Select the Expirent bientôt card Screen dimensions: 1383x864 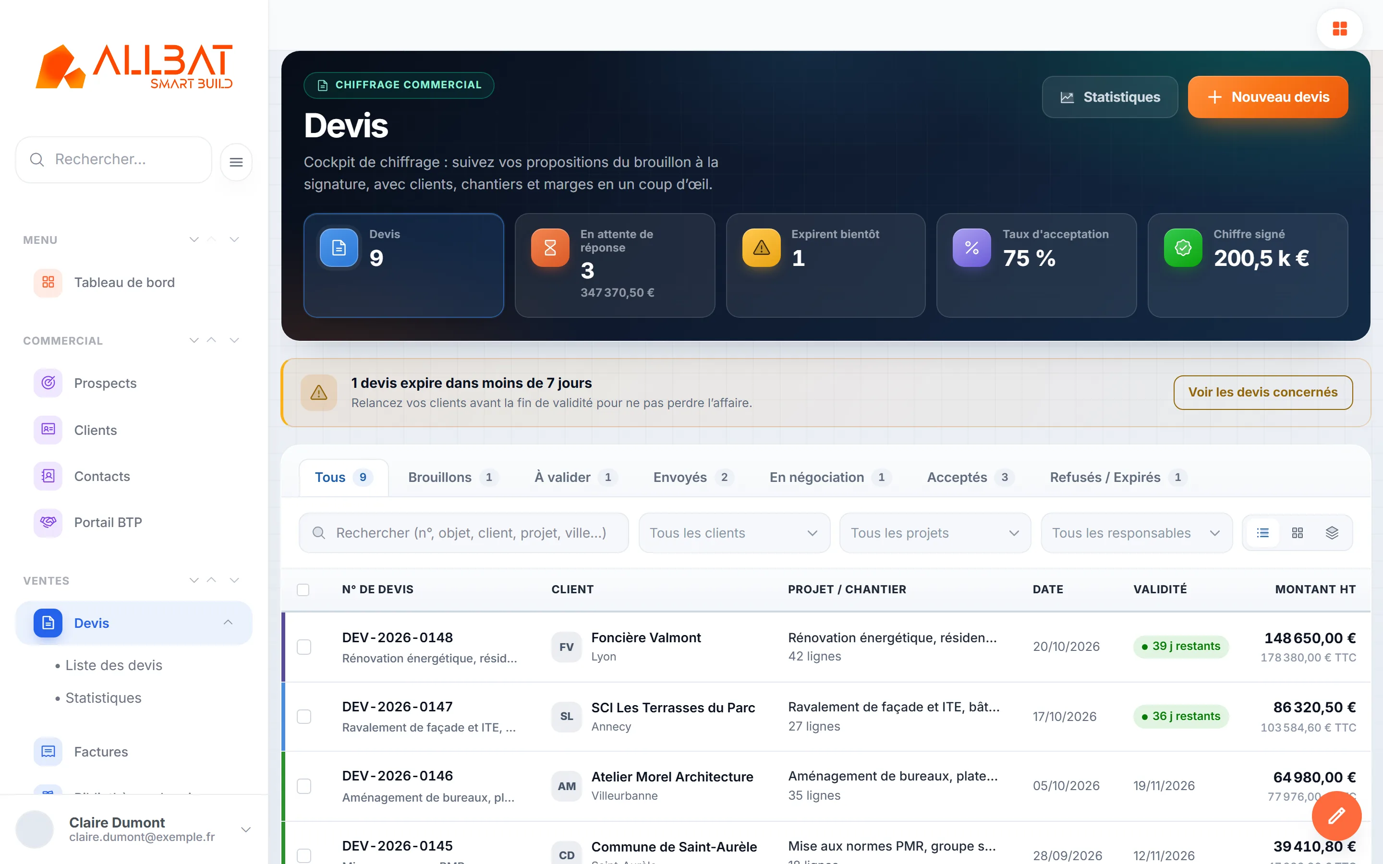(x=826, y=265)
